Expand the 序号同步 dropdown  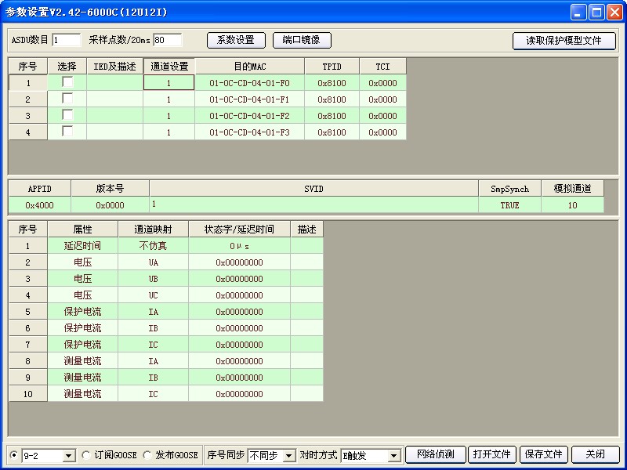[288, 455]
